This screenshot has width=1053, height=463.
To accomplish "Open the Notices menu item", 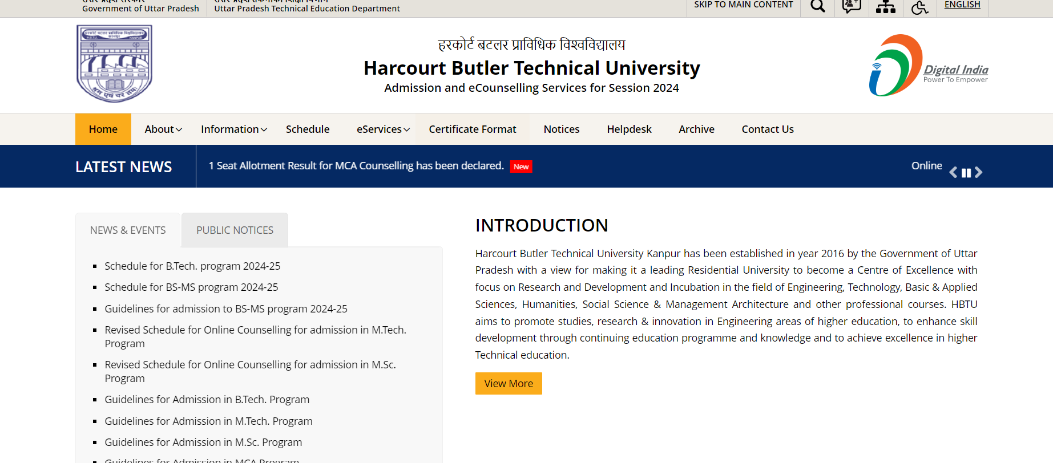I will (x=562, y=129).
